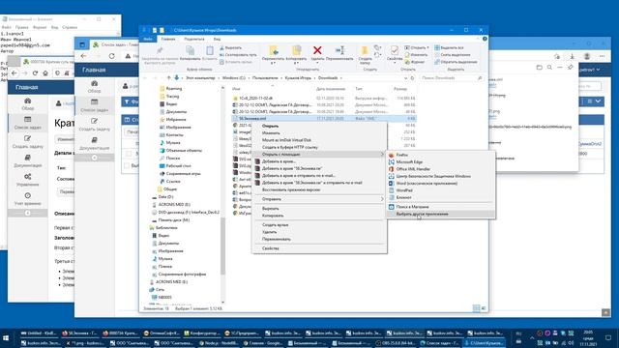Image resolution: width=619 pixels, height=348 pixels.
Task: Choose Блокнот in the Open-with submenu
Action: pyautogui.click(x=440, y=197)
